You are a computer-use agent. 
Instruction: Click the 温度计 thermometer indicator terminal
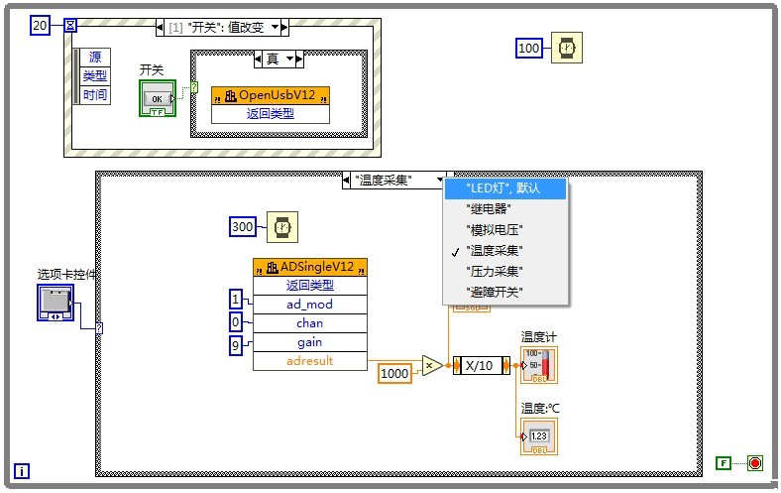[539, 365]
